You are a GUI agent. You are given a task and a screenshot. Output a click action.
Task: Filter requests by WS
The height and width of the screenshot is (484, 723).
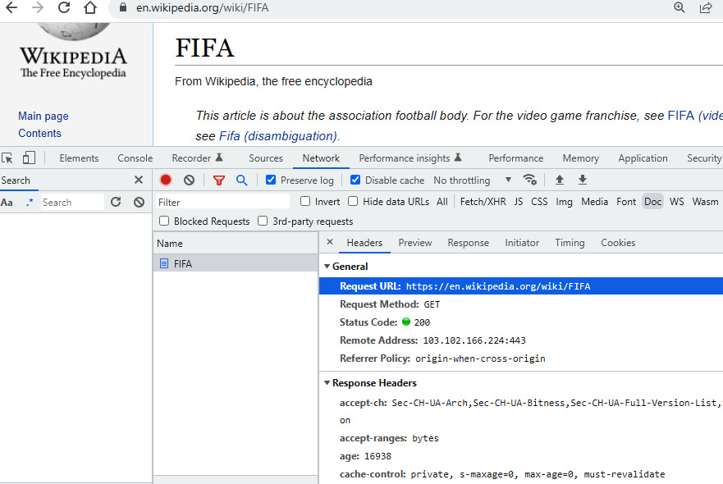(x=676, y=202)
